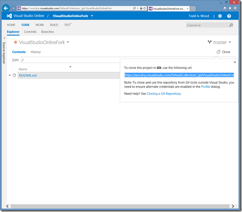The image size is (242, 212).
Task: Click Todd A. Wood user name
Action: click(x=199, y=16)
